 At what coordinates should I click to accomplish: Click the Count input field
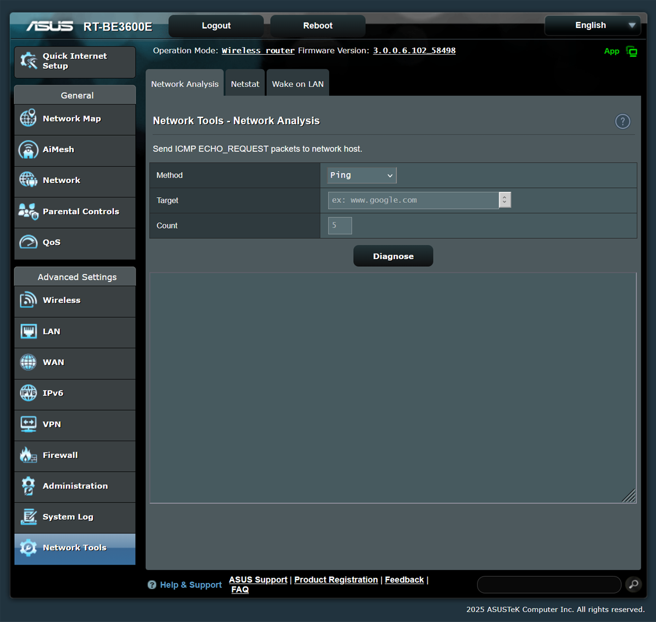pyautogui.click(x=340, y=225)
